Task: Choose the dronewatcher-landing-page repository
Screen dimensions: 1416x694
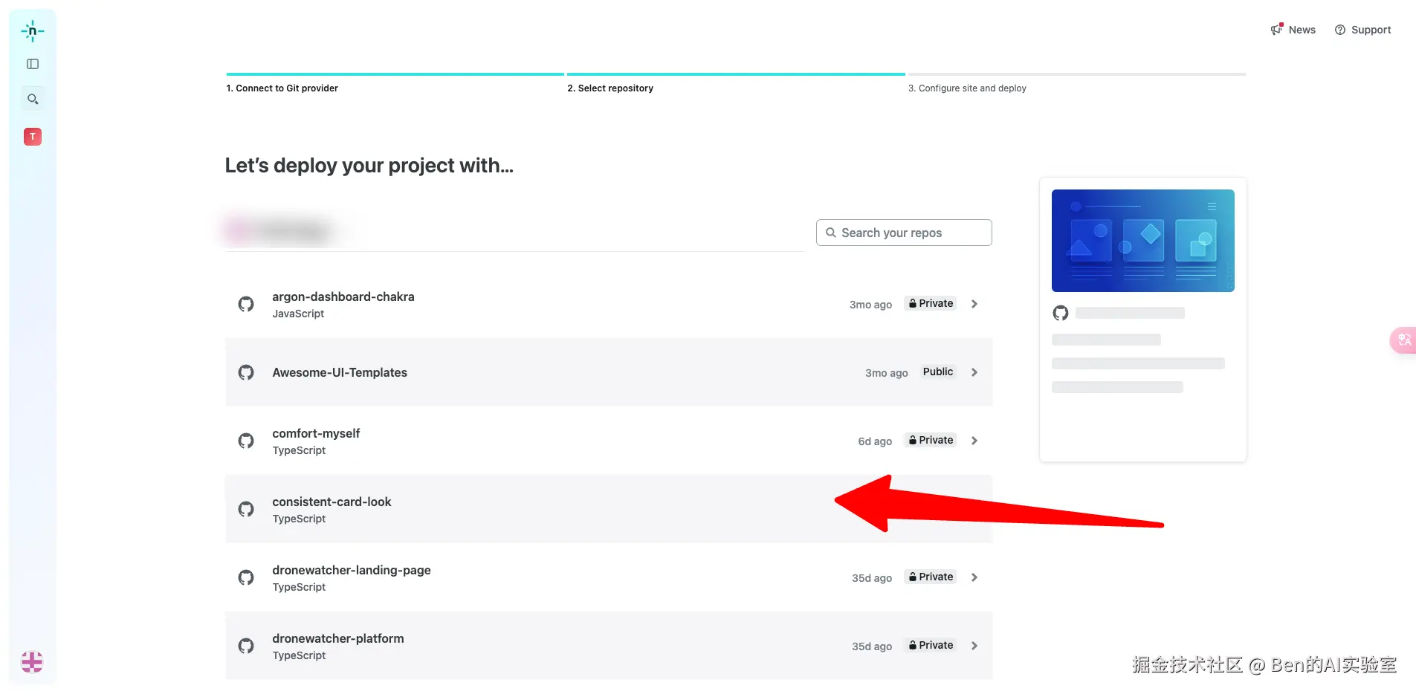Action: coord(351,571)
